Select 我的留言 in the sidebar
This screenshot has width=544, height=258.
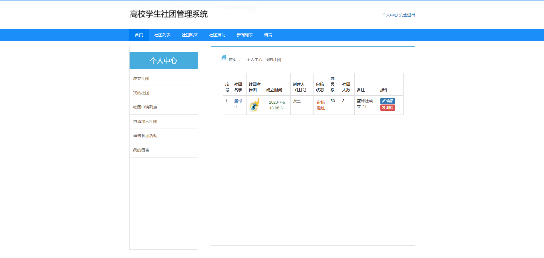(x=164, y=150)
